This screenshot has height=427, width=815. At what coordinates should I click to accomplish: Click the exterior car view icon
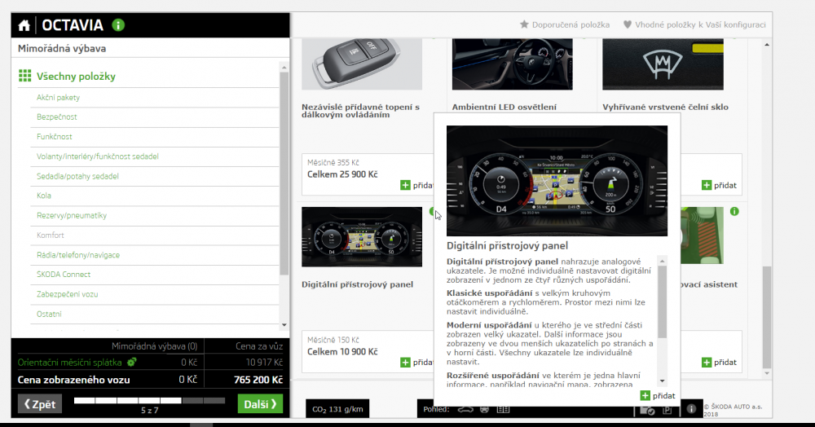(465, 409)
